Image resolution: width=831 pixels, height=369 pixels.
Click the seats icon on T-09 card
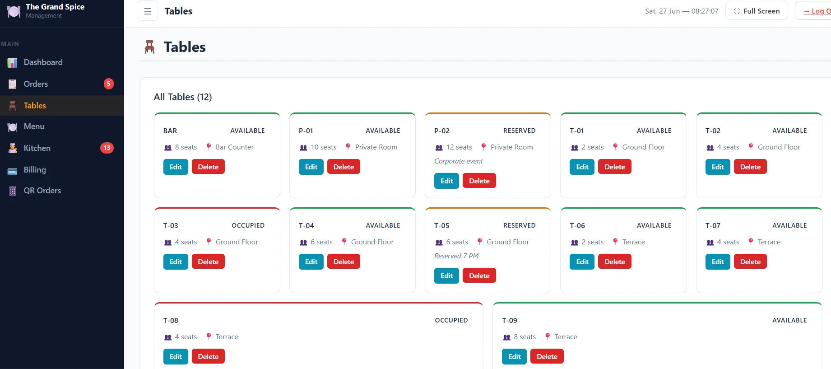click(507, 337)
